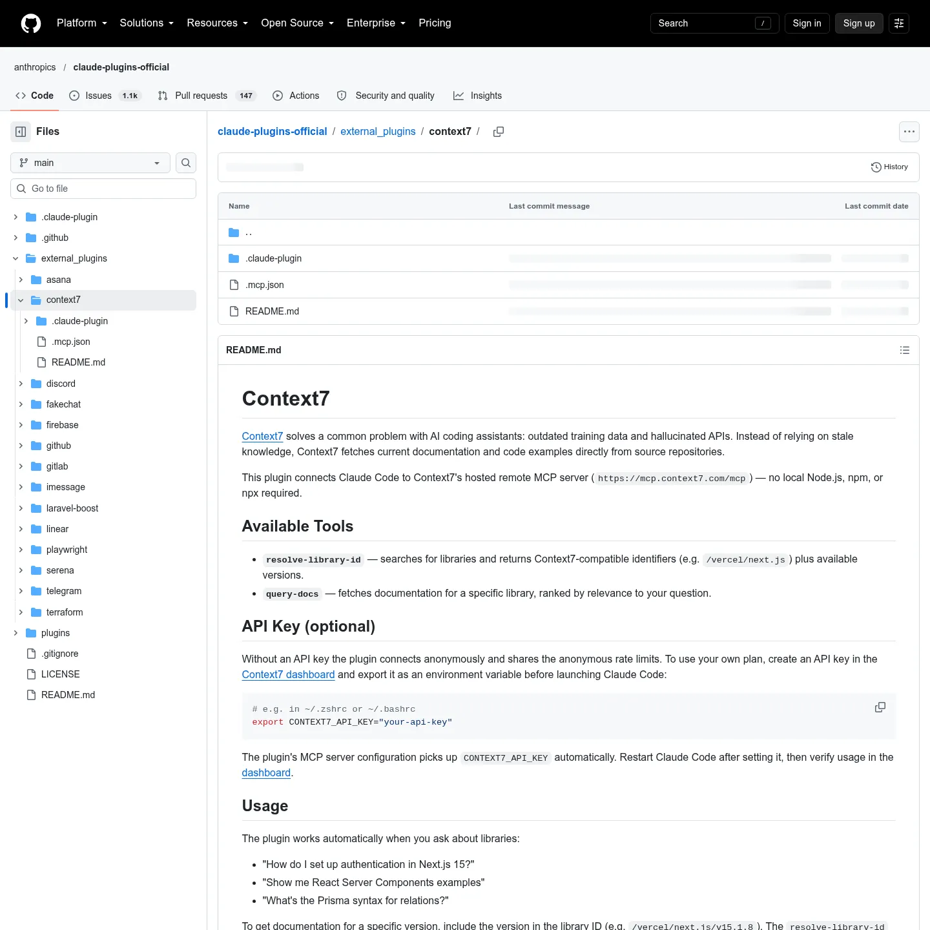
Task: Open .mcp.json in the file tree
Action: tap(71, 342)
